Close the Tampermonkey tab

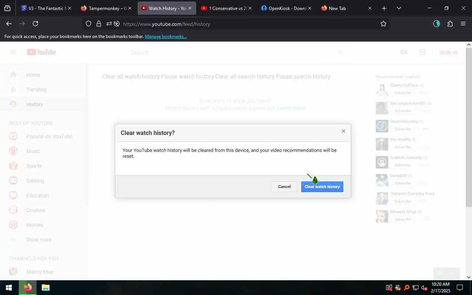click(x=129, y=8)
